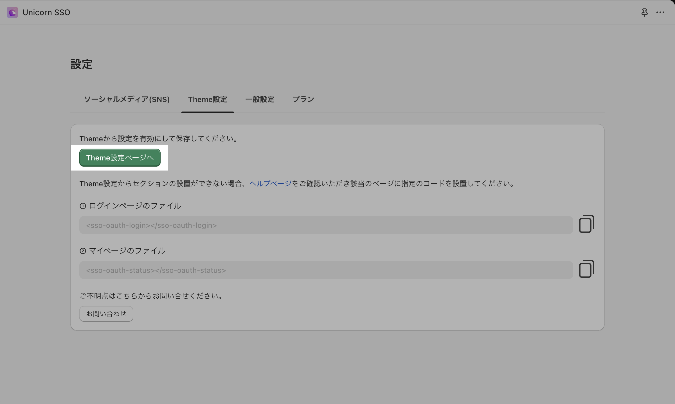Open the ヘルプページ link
Image resolution: width=675 pixels, height=404 pixels.
coord(270,184)
